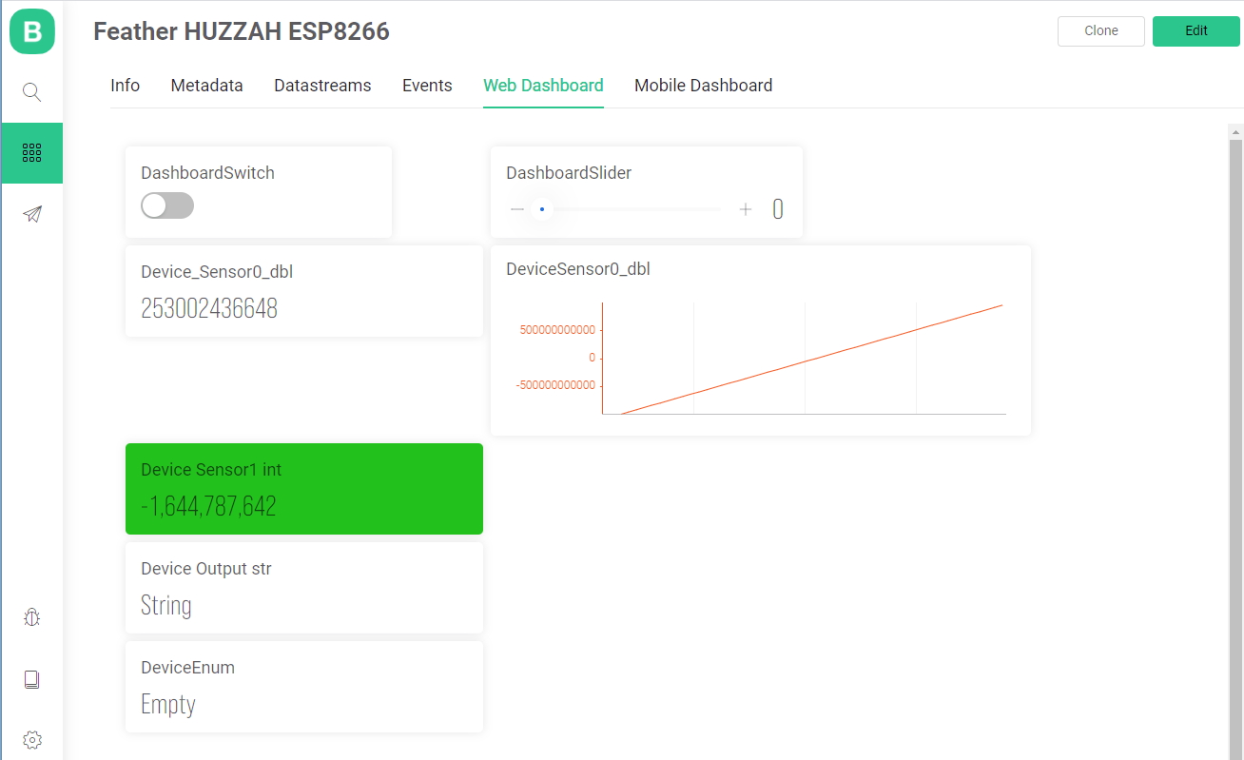Screen dimensions: 1244x760
Task: Click the green Device Sensor1 int widget
Action: pos(304,489)
